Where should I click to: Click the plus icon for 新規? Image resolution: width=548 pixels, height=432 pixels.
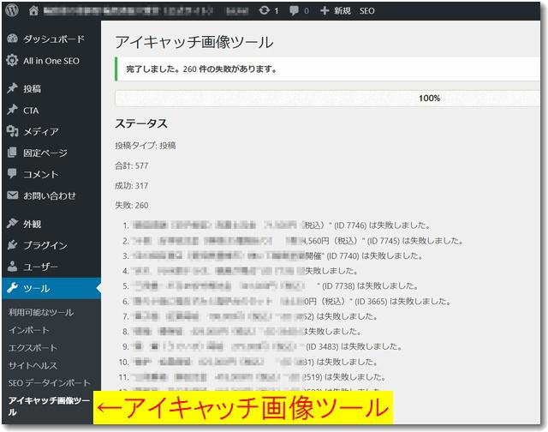(x=325, y=10)
